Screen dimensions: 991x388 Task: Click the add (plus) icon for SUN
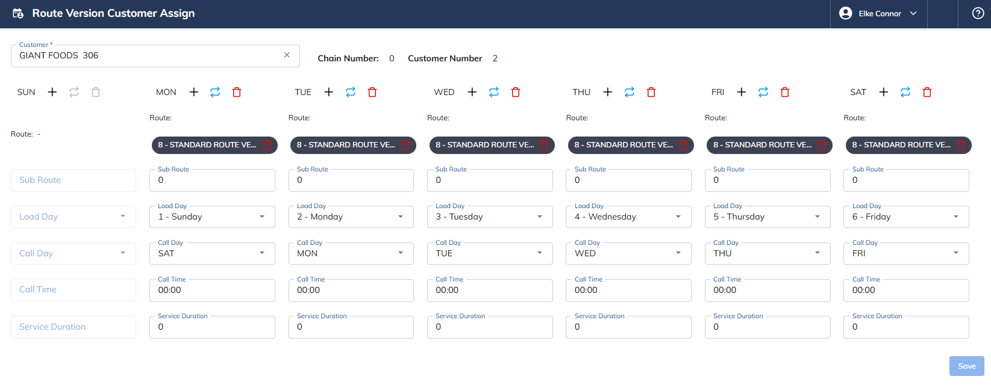52,92
